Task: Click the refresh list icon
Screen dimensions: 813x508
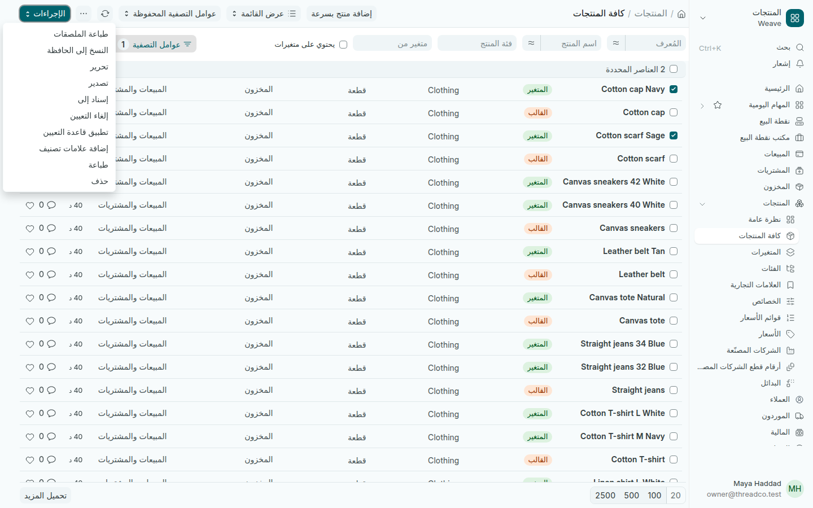Action: (x=105, y=14)
